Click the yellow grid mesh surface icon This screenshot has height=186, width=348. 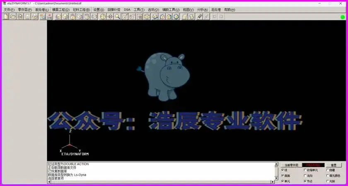pos(185,17)
